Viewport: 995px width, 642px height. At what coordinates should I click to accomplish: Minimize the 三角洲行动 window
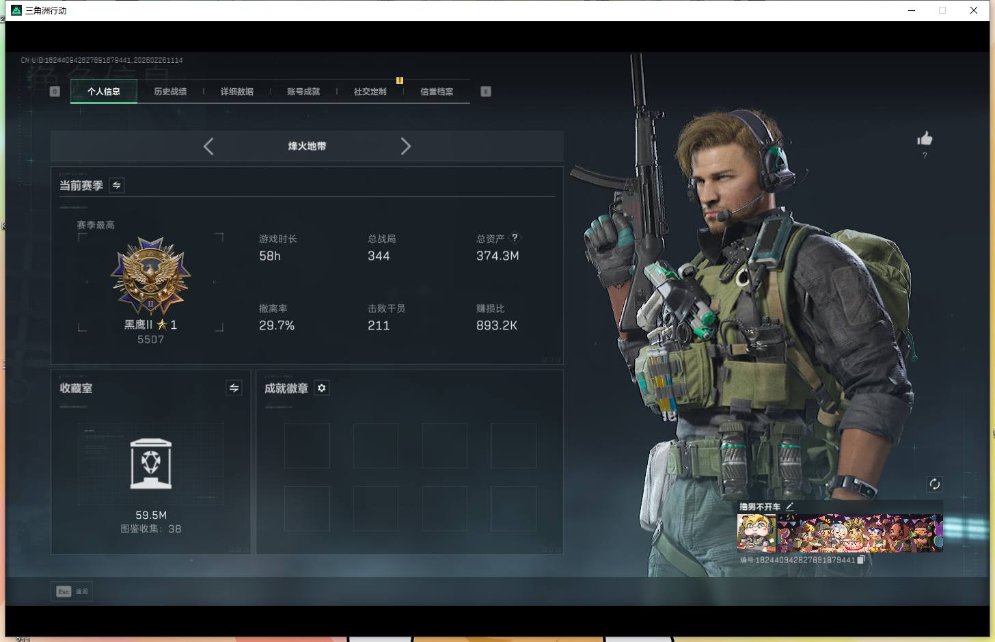tap(912, 10)
